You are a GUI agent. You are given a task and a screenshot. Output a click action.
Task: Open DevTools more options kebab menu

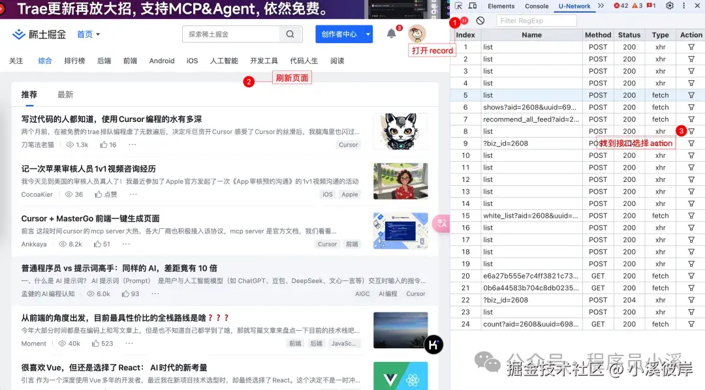[684, 6]
